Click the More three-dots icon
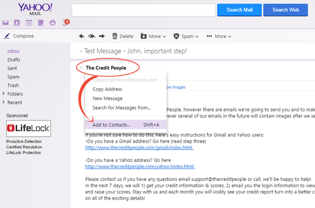 point(209,36)
